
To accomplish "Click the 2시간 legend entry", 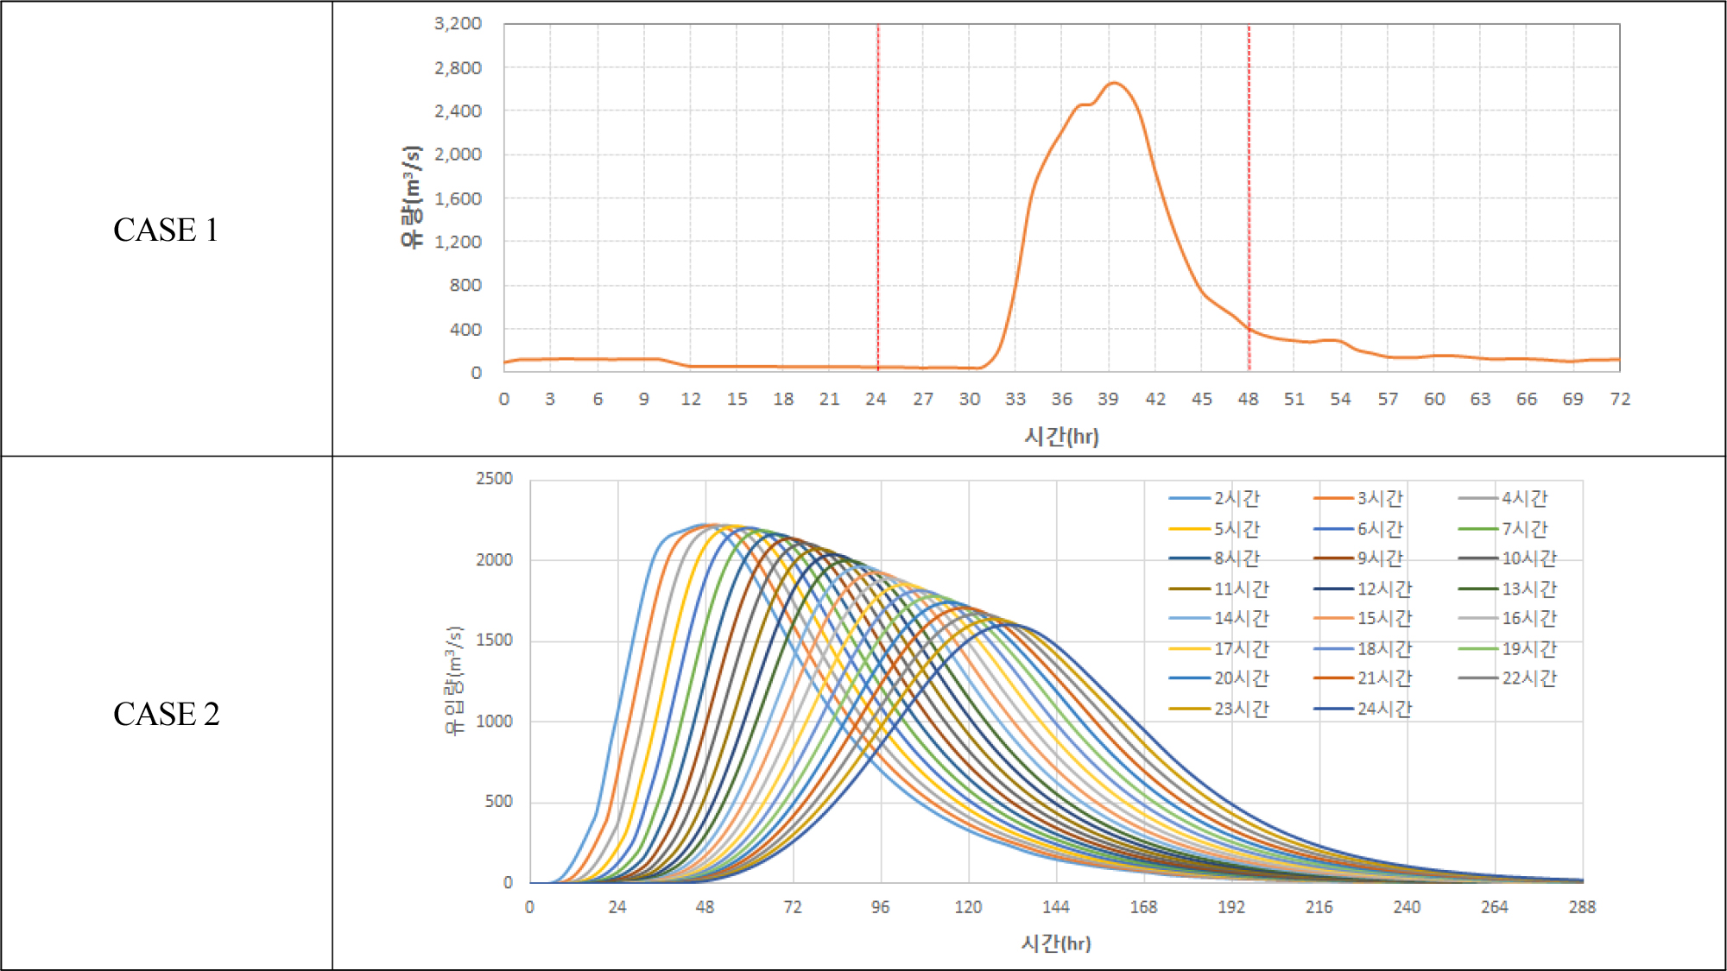I will click(1236, 498).
